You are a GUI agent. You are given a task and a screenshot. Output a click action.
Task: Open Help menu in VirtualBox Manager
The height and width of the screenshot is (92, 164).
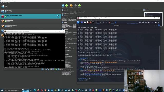point(9,3)
